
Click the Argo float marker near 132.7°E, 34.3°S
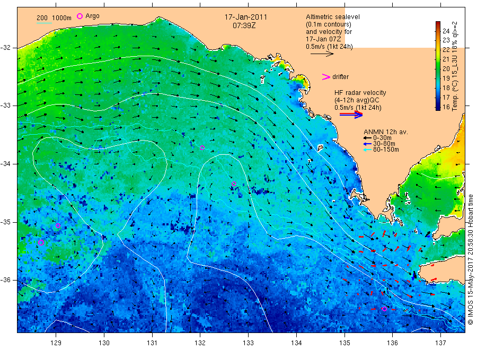[234, 183]
